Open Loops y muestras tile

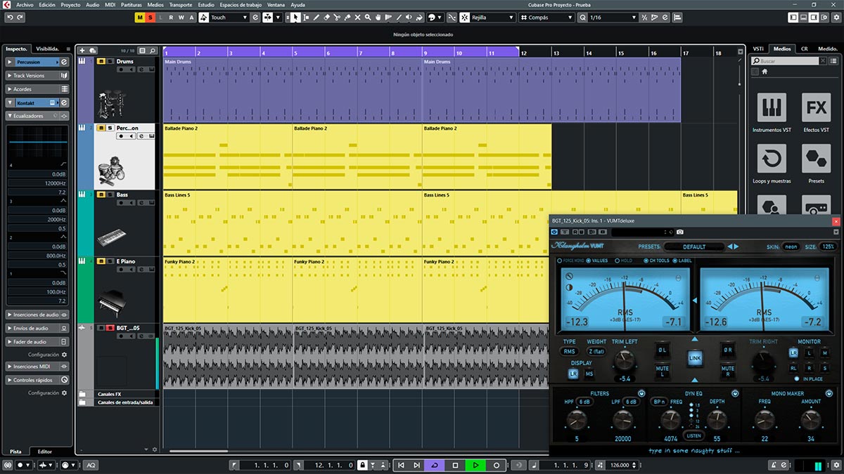click(x=772, y=159)
